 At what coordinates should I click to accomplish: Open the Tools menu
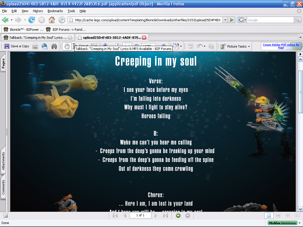pos(71,11)
